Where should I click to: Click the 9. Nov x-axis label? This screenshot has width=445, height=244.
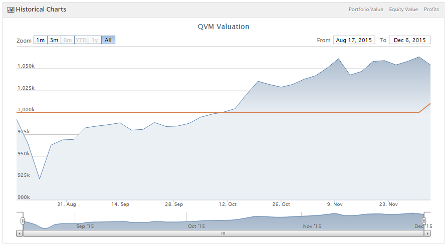[x=335, y=204]
